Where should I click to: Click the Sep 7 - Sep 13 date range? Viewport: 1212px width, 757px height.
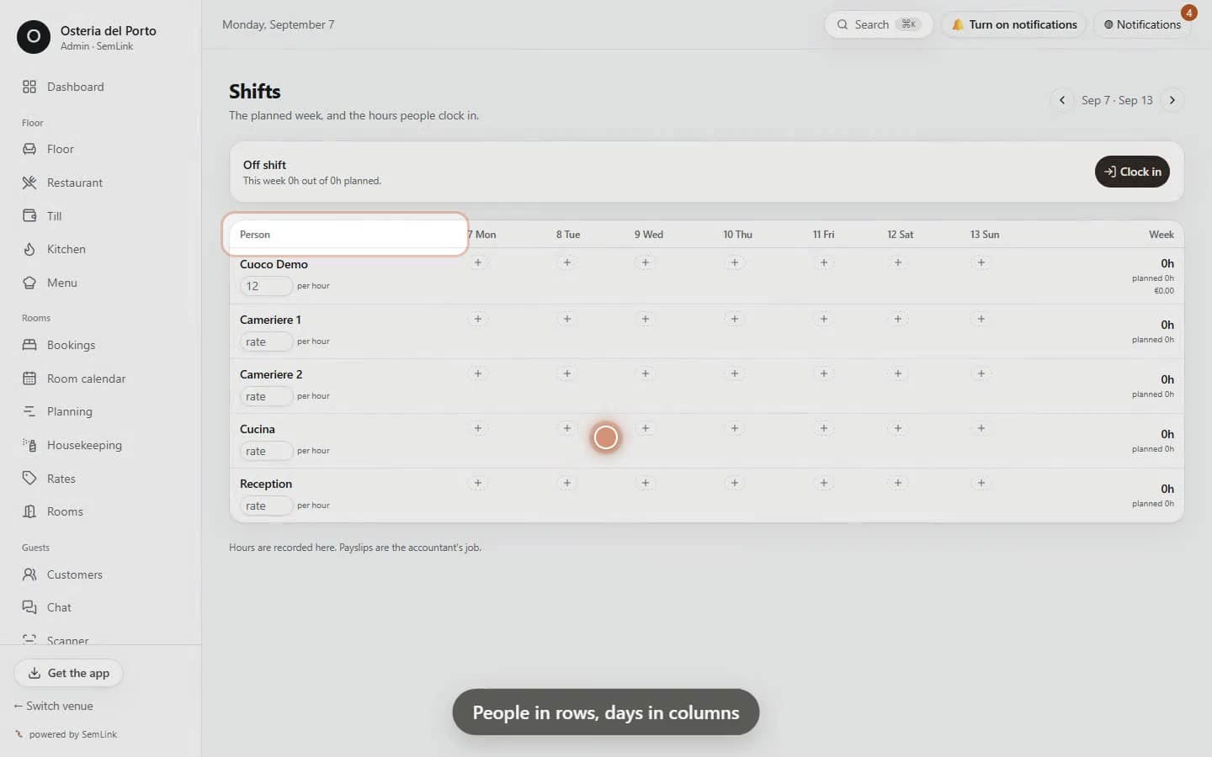click(x=1117, y=100)
